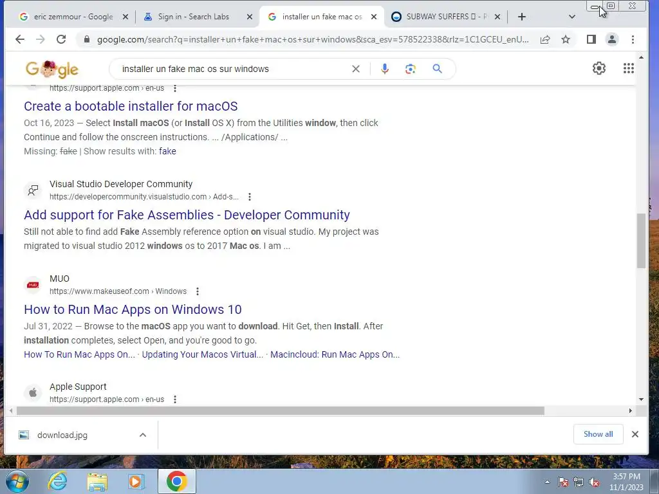
Task: Click vertical scrollbar thumb
Action: pos(641,241)
